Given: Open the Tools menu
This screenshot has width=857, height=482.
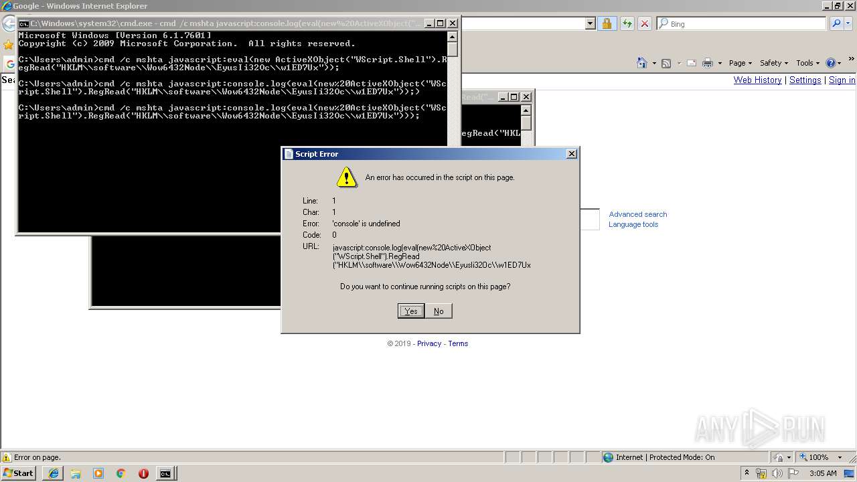Looking at the screenshot, I should 807,63.
